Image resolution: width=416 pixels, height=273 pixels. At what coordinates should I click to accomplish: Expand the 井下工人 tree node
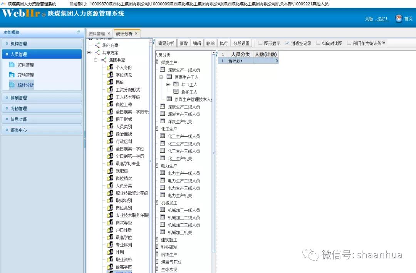click(x=168, y=84)
